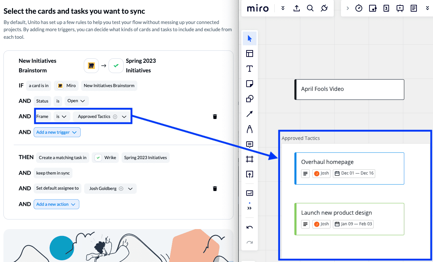433x262 pixels.
Task: Open the Miro notes icon
Action: tap(414, 8)
